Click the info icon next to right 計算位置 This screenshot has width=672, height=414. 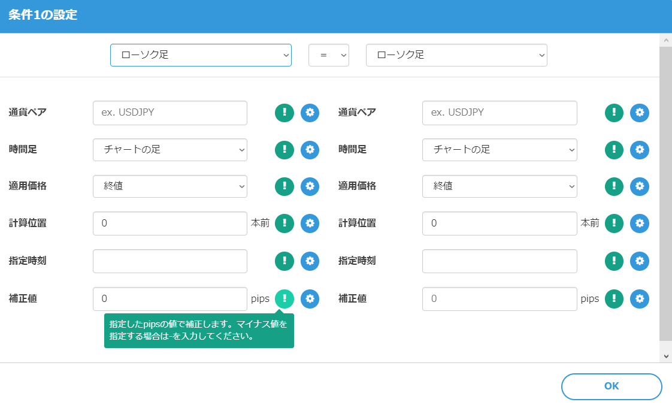pos(613,223)
